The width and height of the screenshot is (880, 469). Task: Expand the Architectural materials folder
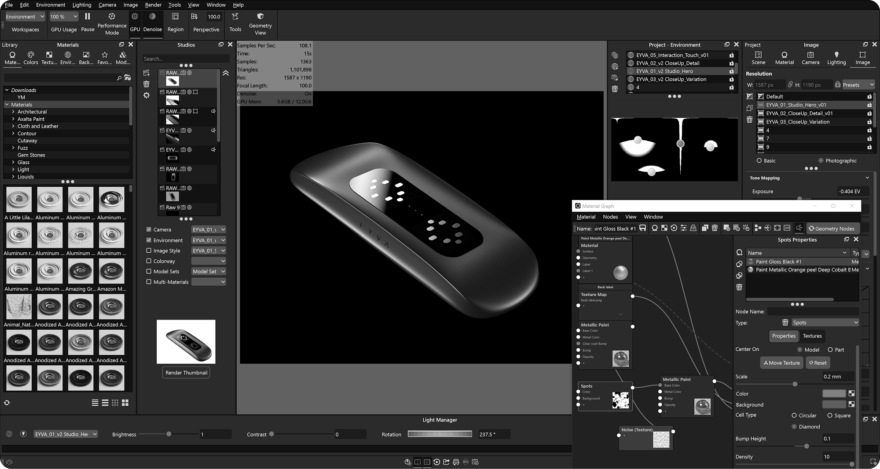click(13, 112)
